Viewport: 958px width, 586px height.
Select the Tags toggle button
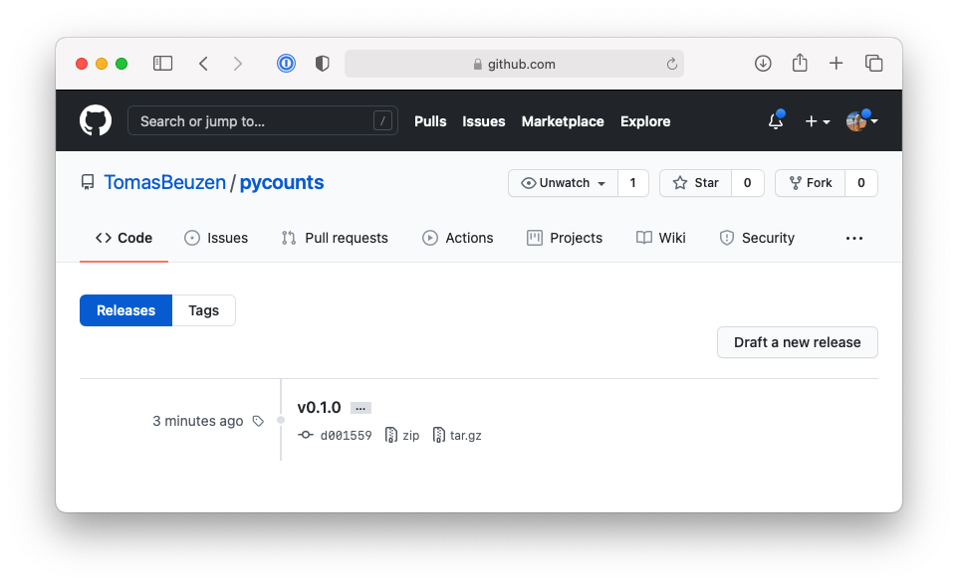[203, 310]
